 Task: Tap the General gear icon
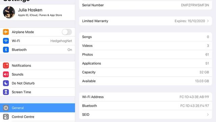pos(6,108)
